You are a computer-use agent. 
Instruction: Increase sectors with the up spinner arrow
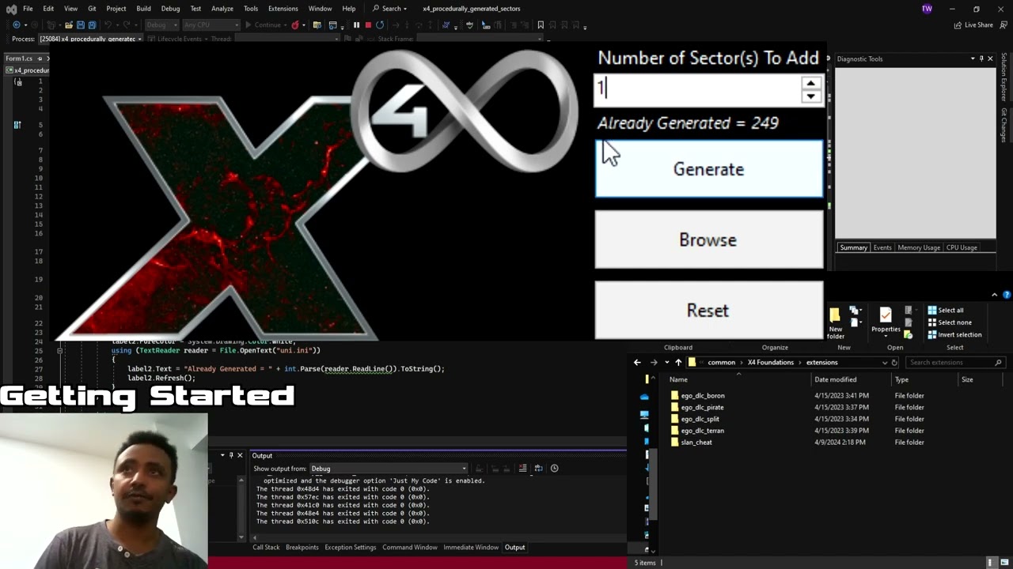point(810,83)
